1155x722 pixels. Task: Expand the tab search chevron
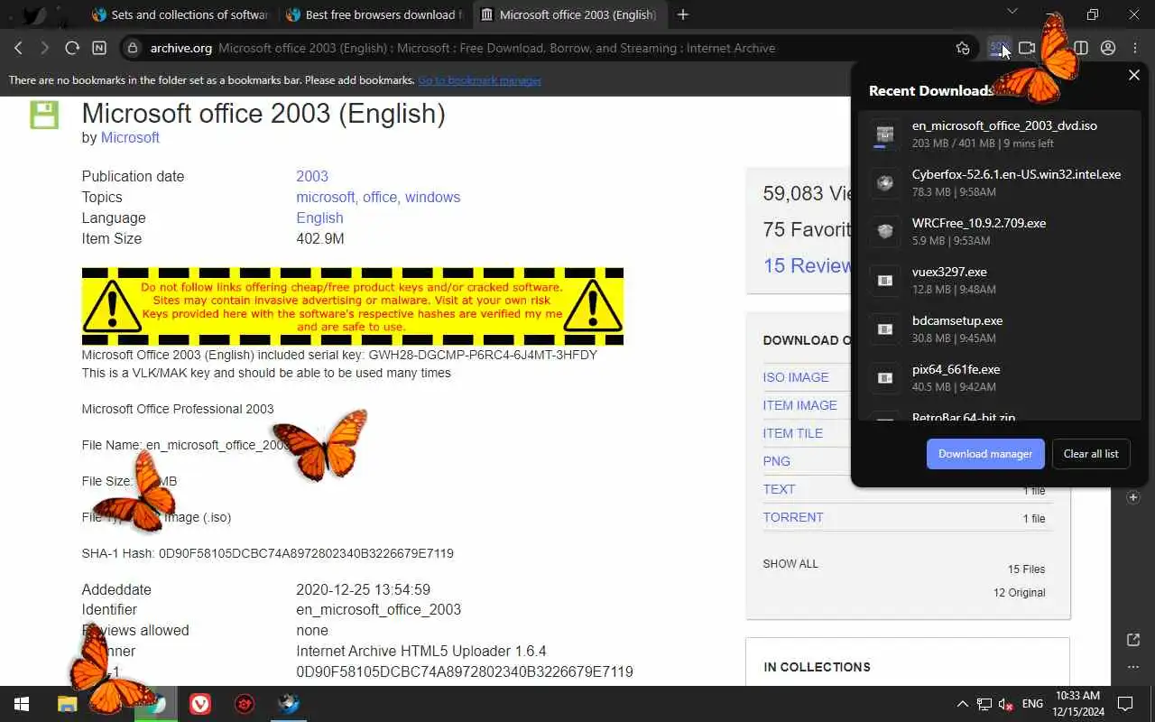tap(1012, 12)
